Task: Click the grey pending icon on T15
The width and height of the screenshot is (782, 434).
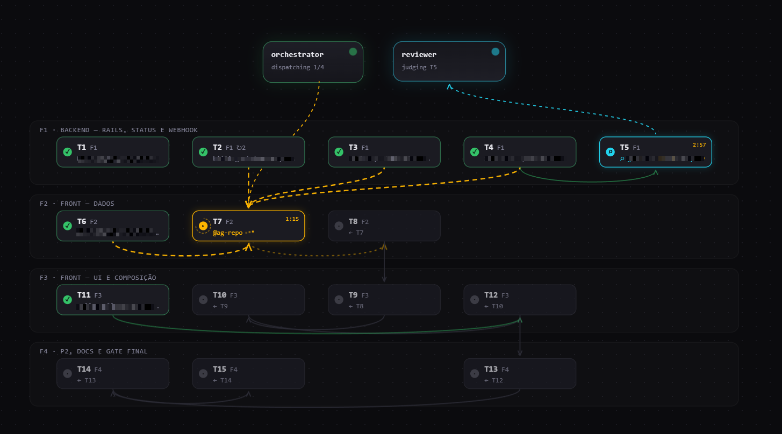Action: pos(203,374)
